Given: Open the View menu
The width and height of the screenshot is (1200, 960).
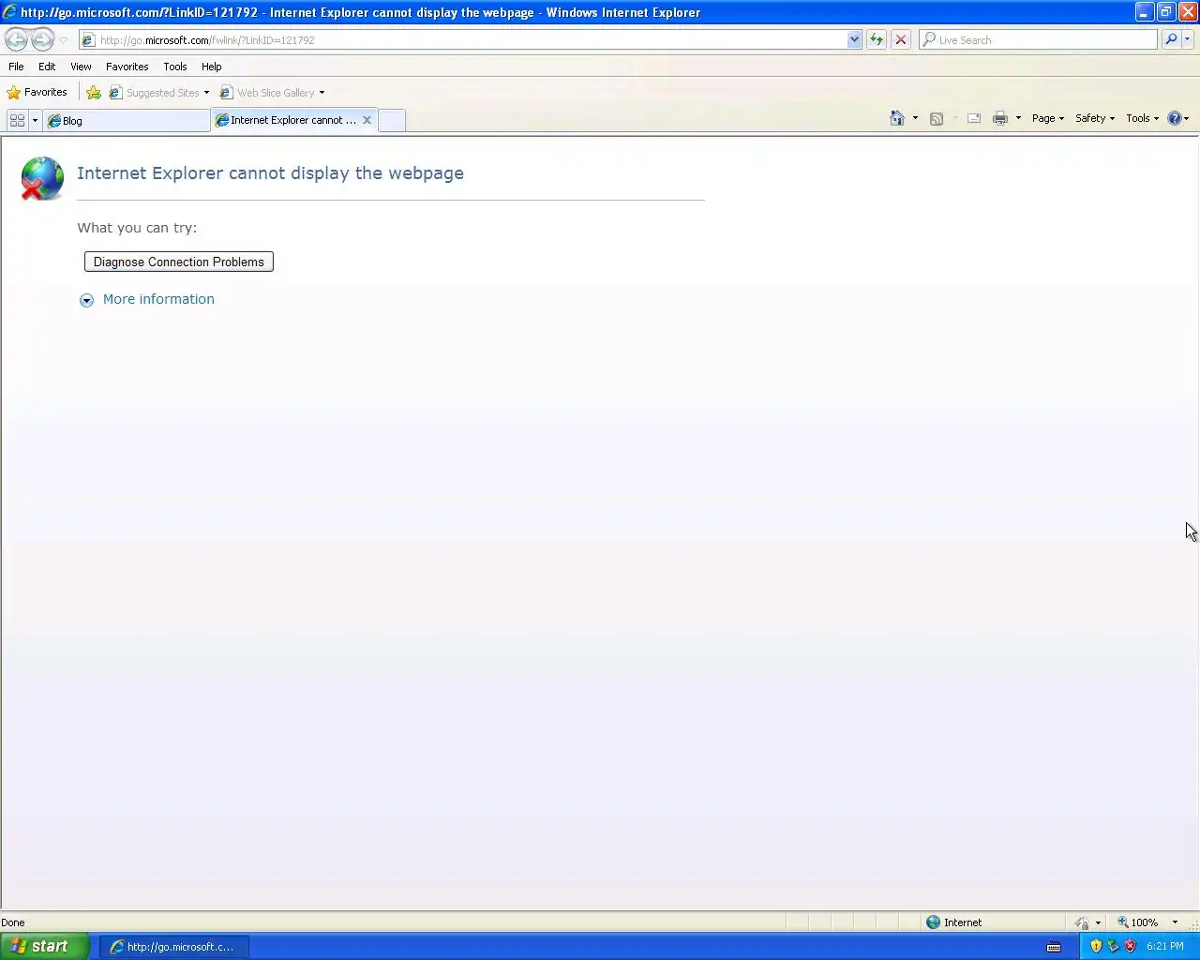Looking at the screenshot, I should coord(81,67).
